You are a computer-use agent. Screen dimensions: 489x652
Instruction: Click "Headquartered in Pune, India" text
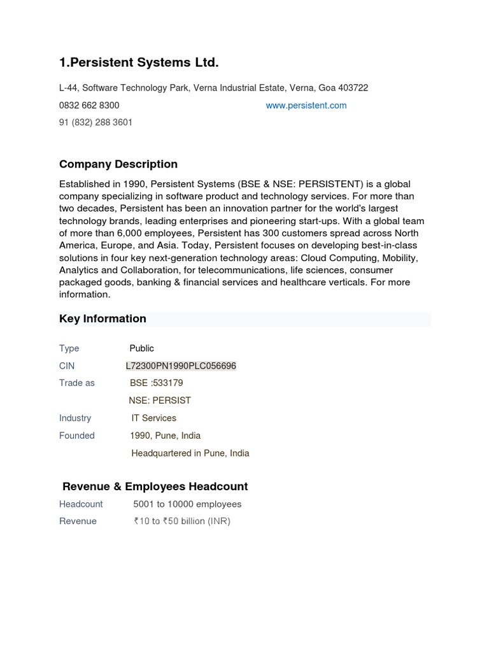(190, 453)
